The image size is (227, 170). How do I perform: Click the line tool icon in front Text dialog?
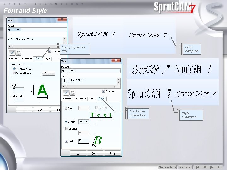pyautogui.click(x=66, y=93)
